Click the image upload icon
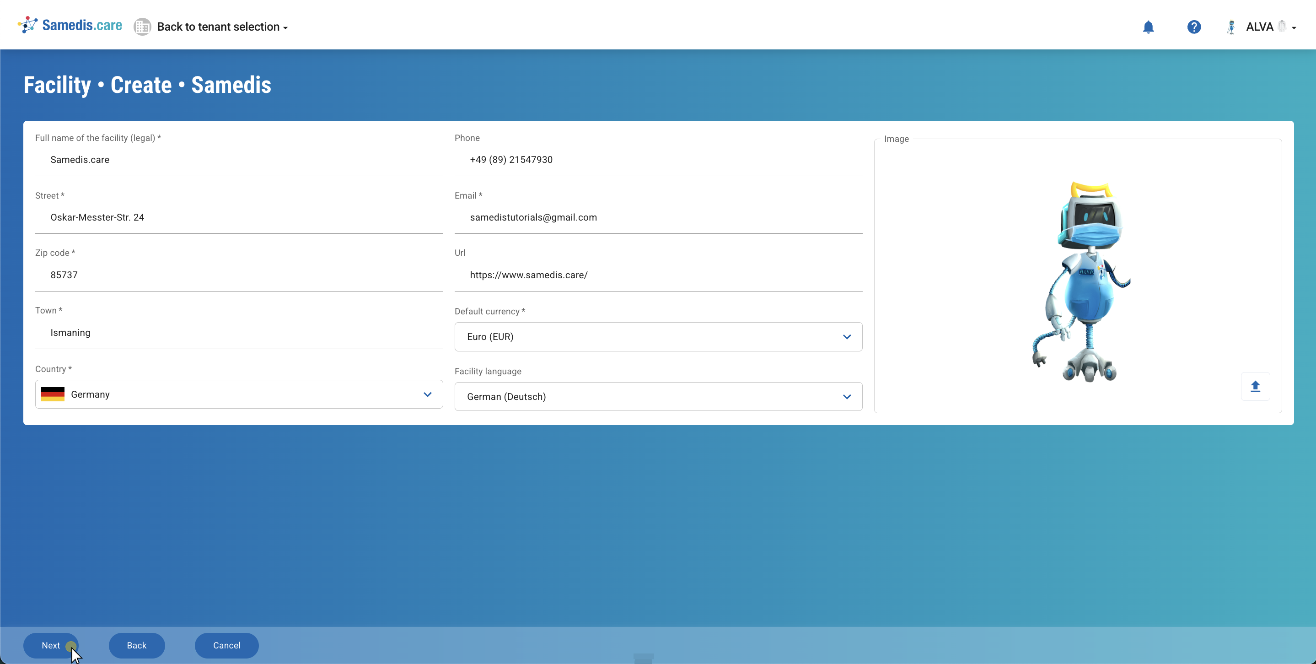Viewport: 1316px width, 664px height. tap(1256, 386)
